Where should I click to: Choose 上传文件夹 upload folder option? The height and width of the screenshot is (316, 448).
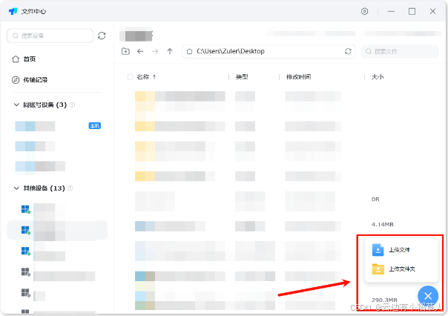(401, 269)
